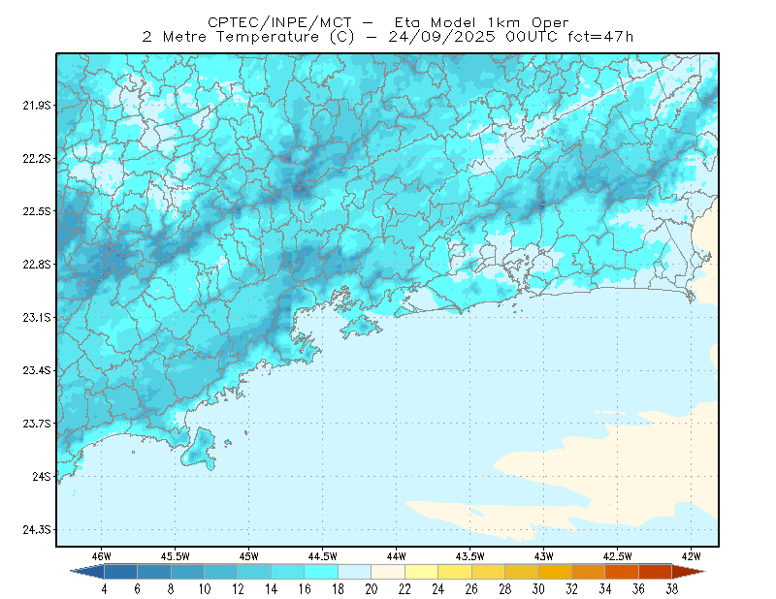776x599 pixels.
Task: Click the colorbar label '12'
Action: (238, 589)
